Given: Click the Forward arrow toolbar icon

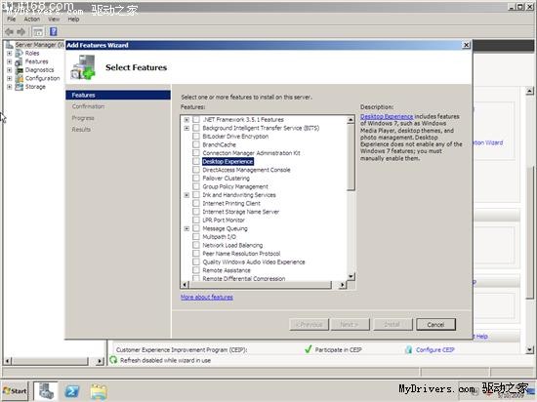Looking at the screenshot, I should 21,32.
